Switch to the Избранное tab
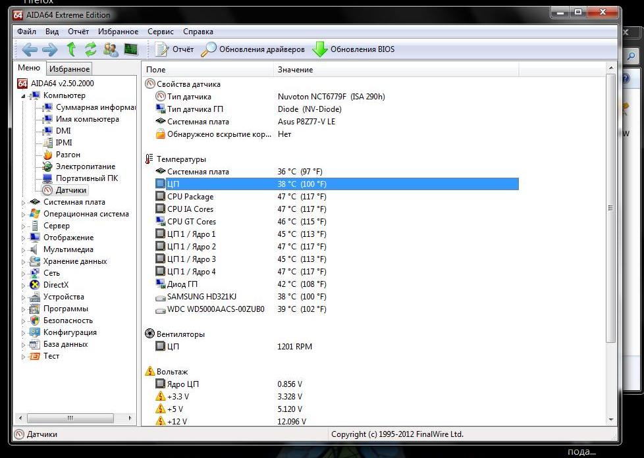The width and height of the screenshot is (644, 458). pyautogui.click(x=69, y=69)
